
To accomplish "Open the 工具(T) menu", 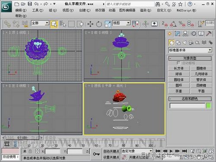I will [x=38, y=10].
